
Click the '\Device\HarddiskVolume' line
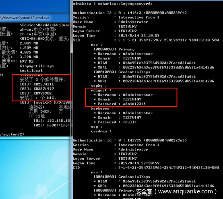point(45,25)
